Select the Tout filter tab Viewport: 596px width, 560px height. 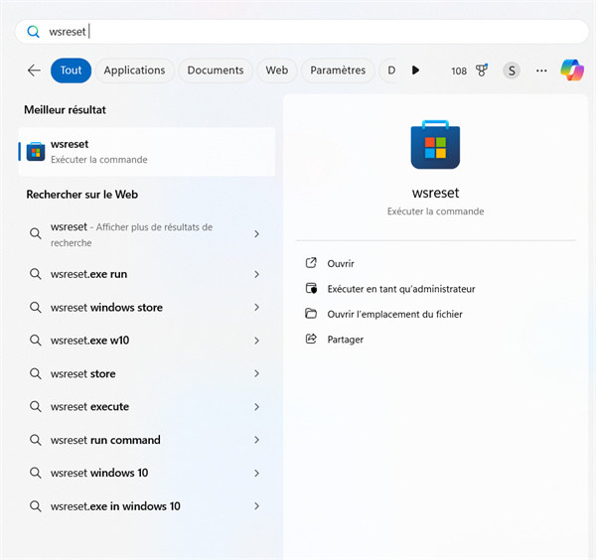point(72,70)
